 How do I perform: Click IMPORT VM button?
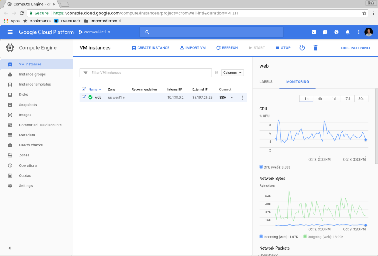click(193, 48)
